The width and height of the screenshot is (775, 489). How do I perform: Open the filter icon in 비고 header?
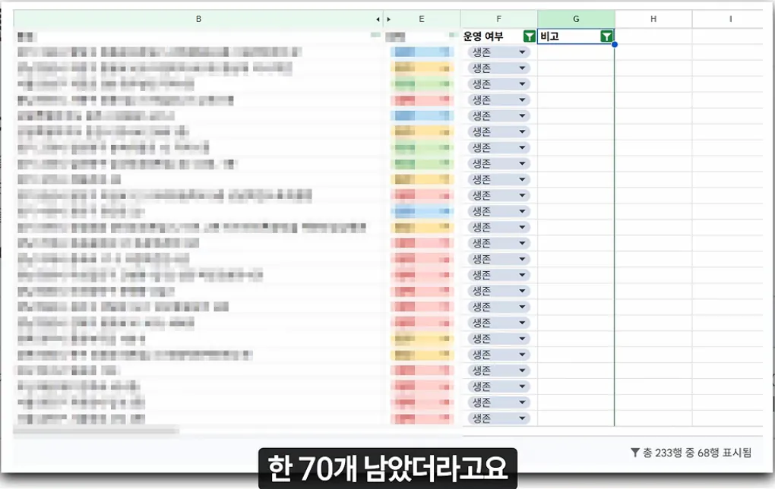[x=606, y=36]
